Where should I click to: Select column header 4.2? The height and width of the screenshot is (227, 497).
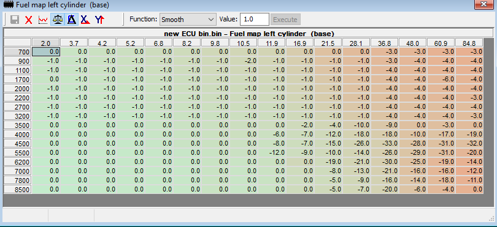pyautogui.click(x=102, y=43)
